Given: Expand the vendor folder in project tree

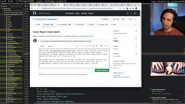Looking at the screenshot, I should [5, 30].
